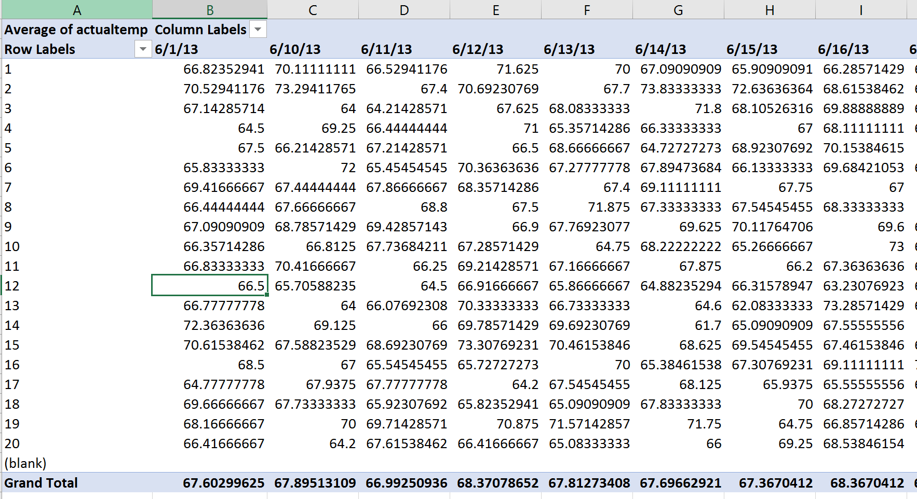This screenshot has height=499, width=917.
Task: Select the 6/16/13 date header cell
Action: pyautogui.click(x=861, y=49)
